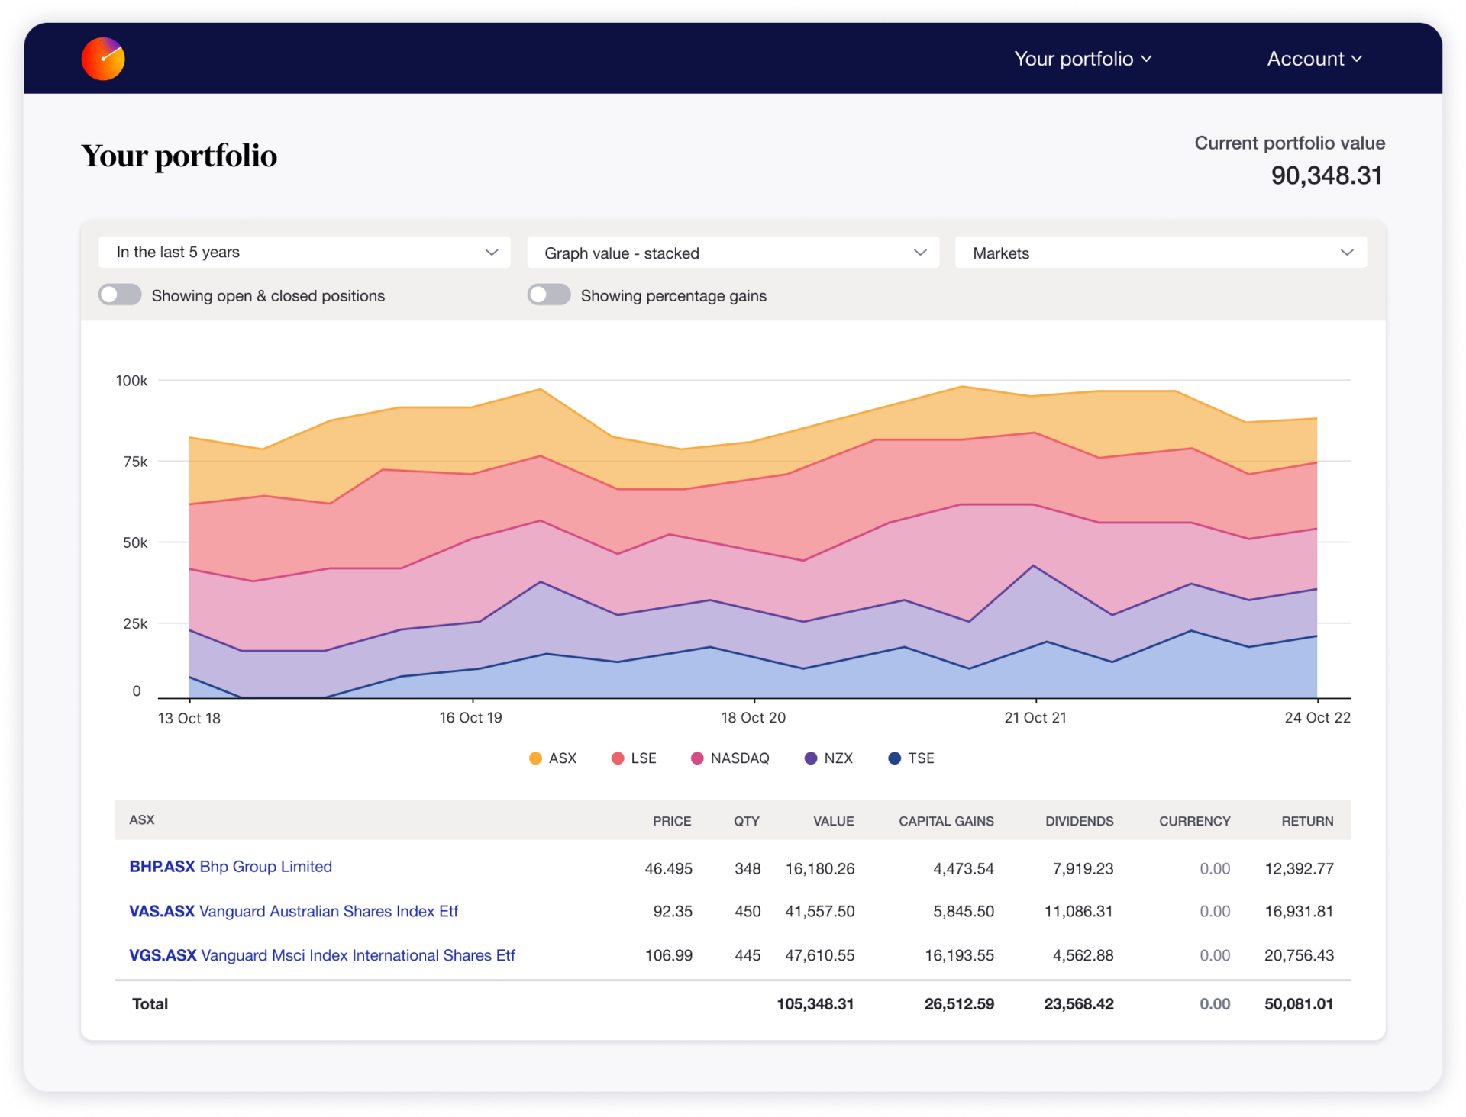This screenshot has height=1117, width=1466.
Task: Click the TSE legend blue dot
Action: (895, 758)
